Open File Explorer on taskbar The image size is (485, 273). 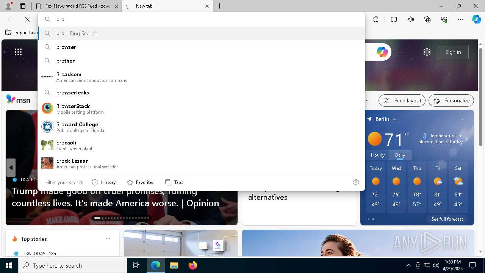tap(174, 265)
